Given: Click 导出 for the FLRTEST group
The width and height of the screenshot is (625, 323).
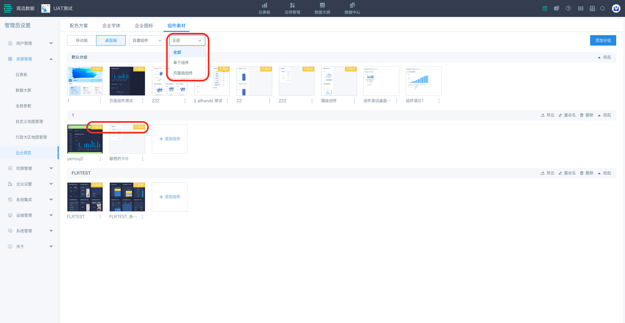Looking at the screenshot, I should click(547, 173).
